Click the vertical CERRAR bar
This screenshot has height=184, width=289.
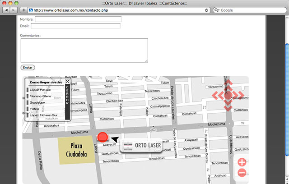click(67, 102)
